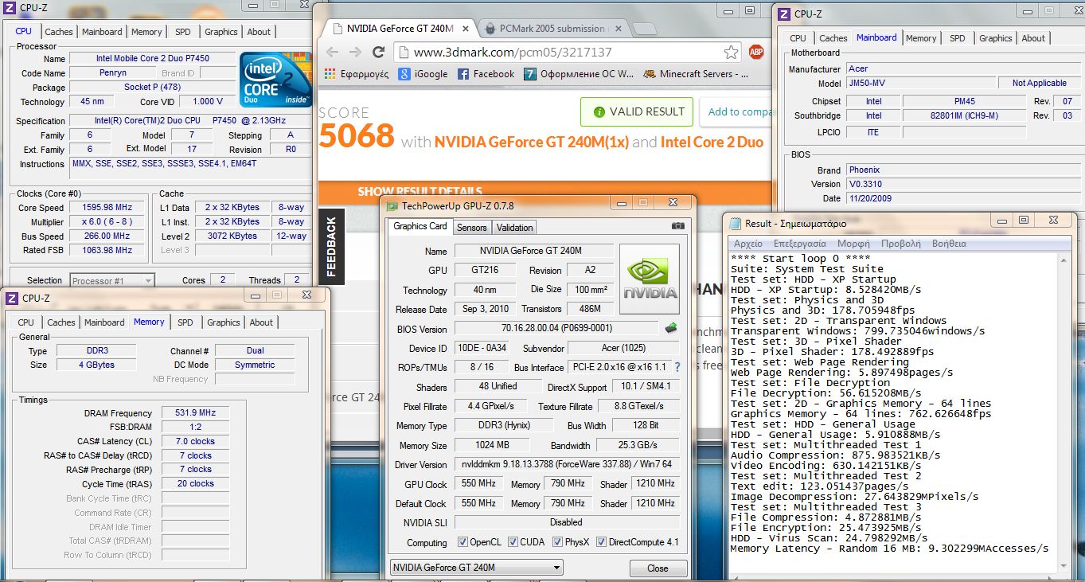Toggle the DirectCompute 4.1 checkbox
The width and height of the screenshot is (1085, 582).
coord(602,542)
